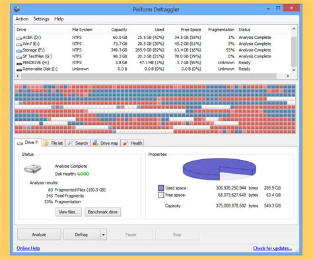
Task: Open the Online Help link
Action: tap(28, 248)
